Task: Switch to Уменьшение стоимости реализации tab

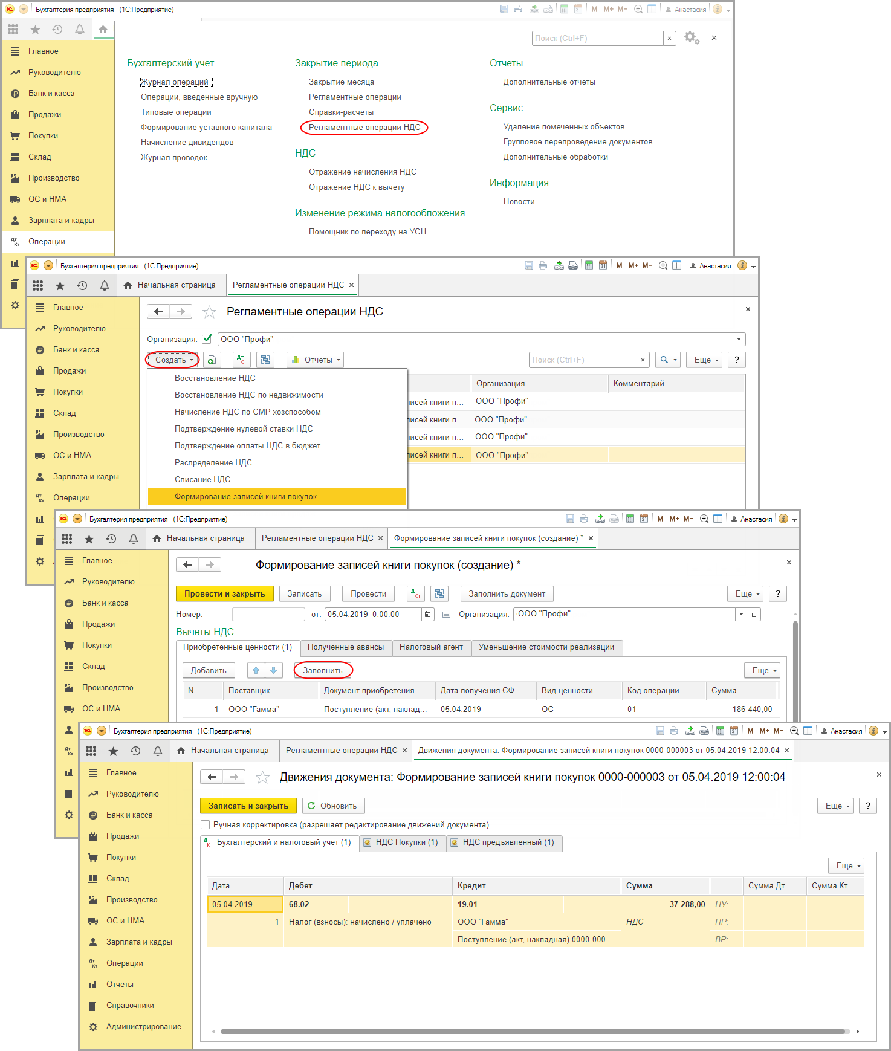Action: [x=546, y=647]
